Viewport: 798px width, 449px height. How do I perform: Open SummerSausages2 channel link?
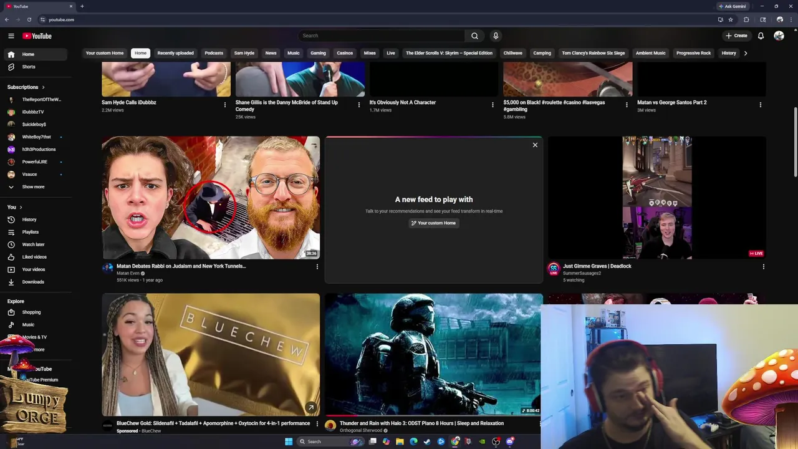(x=582, y=273)
